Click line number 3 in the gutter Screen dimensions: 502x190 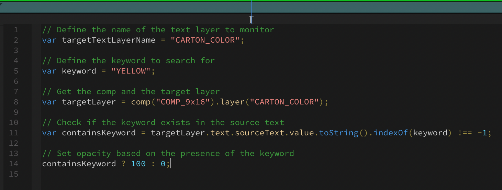coord(16,50)
